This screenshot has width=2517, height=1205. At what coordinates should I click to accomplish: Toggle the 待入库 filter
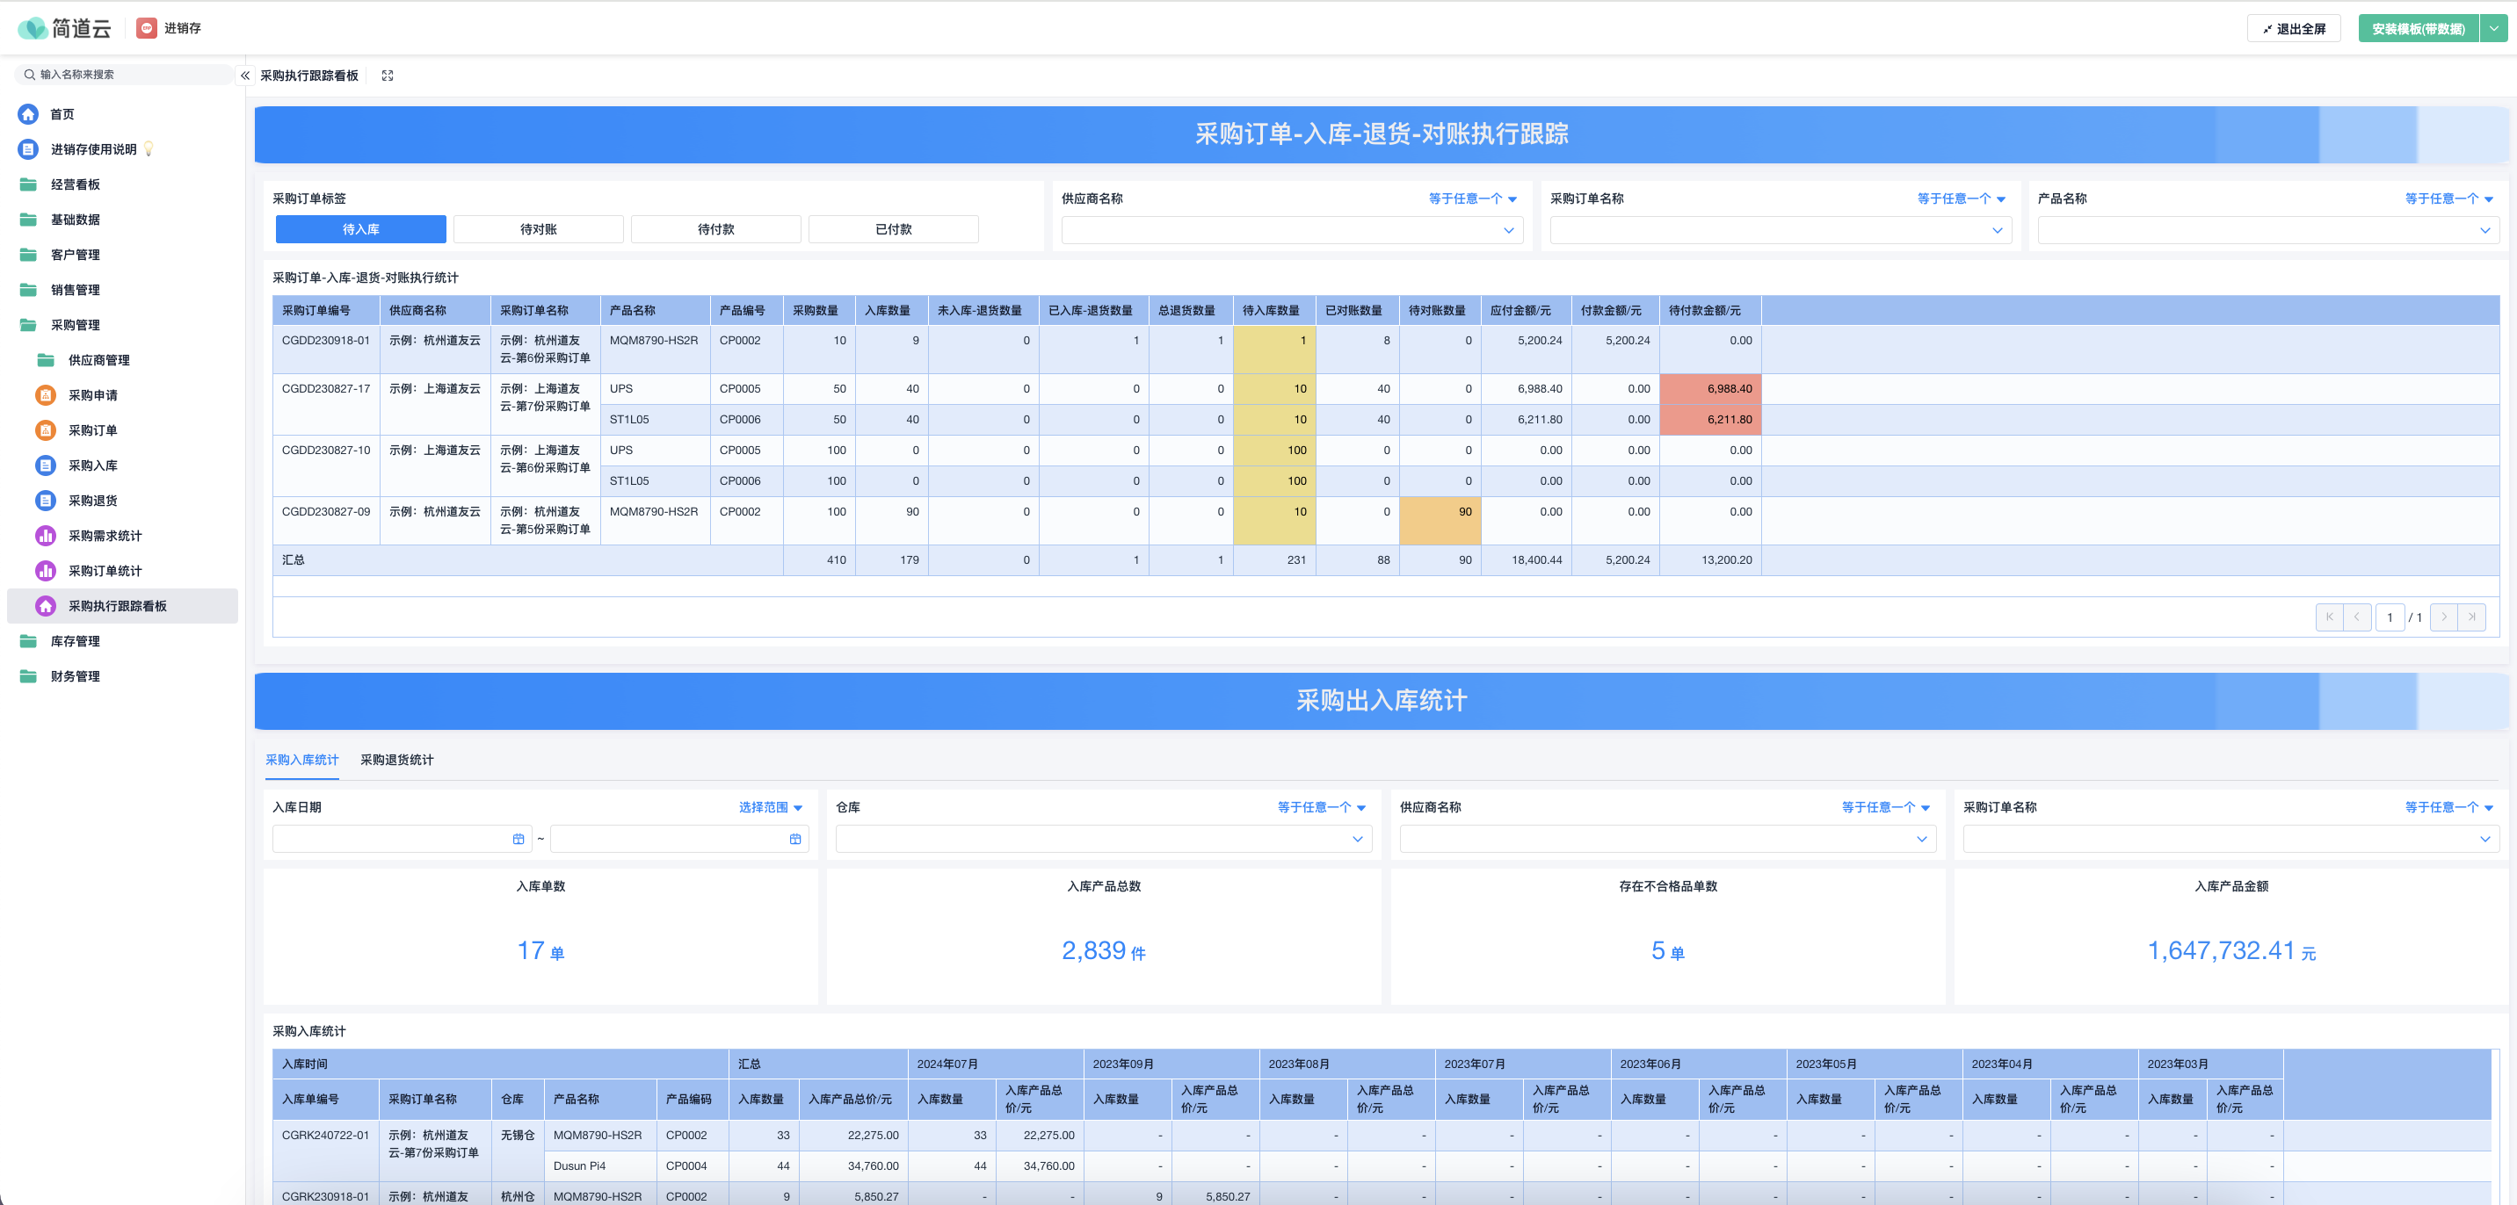[359, 228]
